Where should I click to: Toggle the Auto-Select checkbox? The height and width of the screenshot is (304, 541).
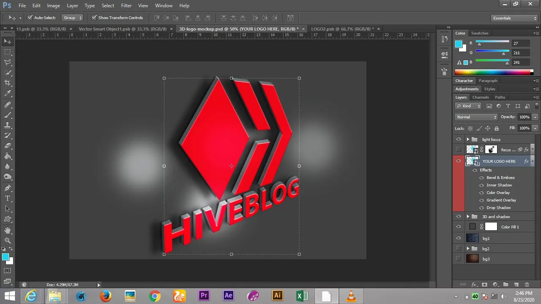30,18
